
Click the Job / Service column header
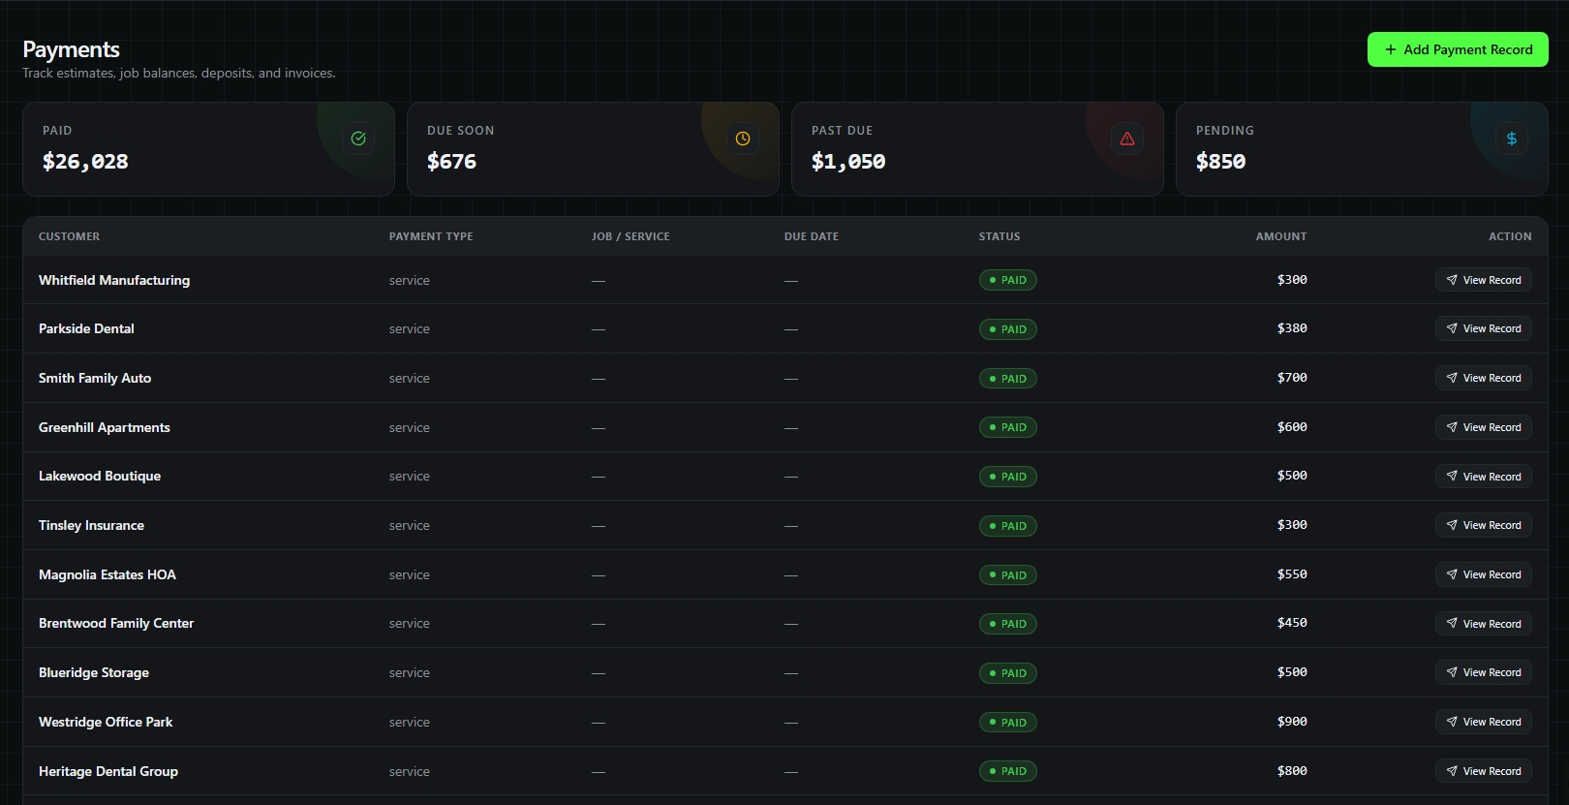click(x=631, y=236)
